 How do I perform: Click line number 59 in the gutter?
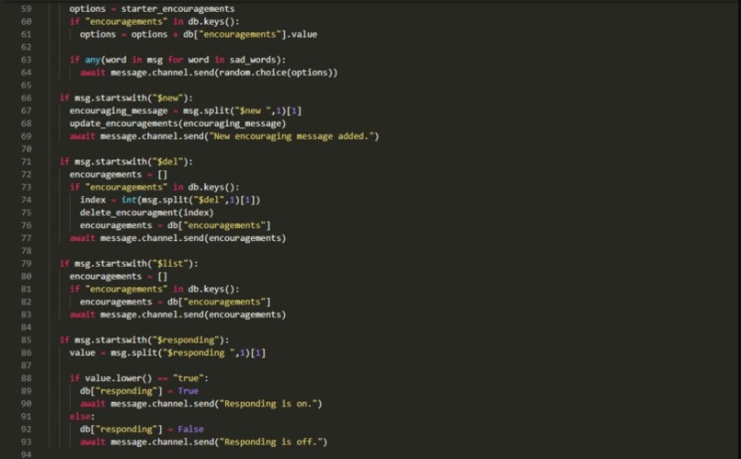(x=26, y=9)
